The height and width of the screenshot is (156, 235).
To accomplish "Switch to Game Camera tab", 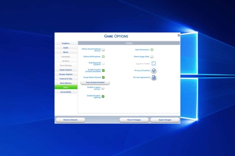I will click(x=66, y=70).
